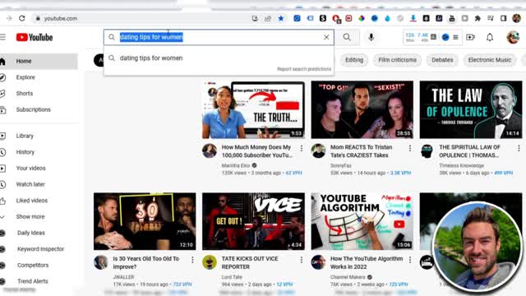Click inside the YouTube search field
The height and width of the screenshot is (296, 526).
pyautogui.click(x=219, y=37)
